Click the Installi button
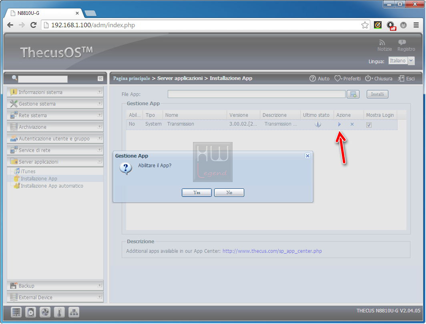Viewport: 426px width, 324px height. pyautogui.click(x=378, y=94)
